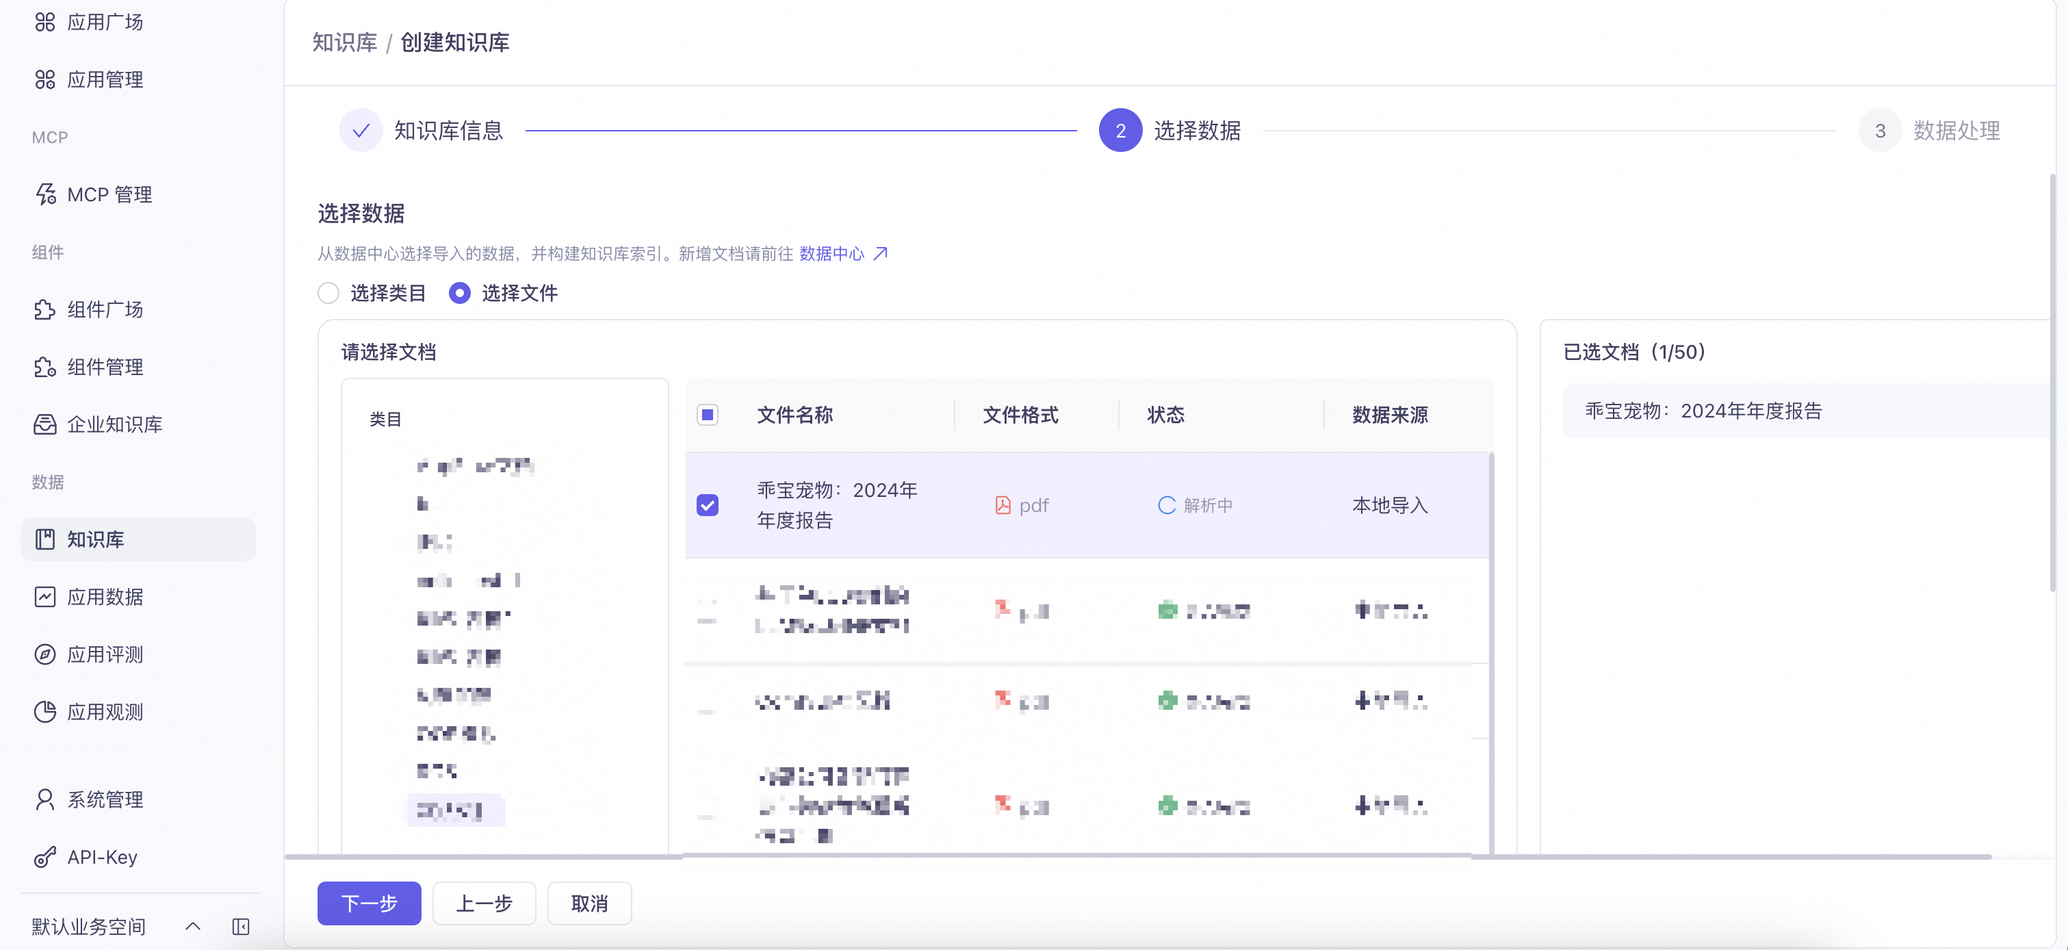Screen dimensions: 2068x950
Task: Click the 下一步 button
Action: tap(368, 903)
